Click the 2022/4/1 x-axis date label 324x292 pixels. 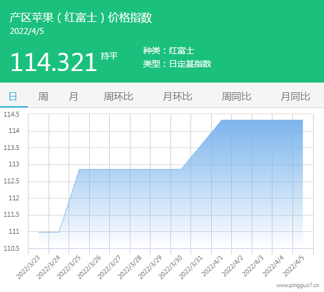(x=212, y=266)
